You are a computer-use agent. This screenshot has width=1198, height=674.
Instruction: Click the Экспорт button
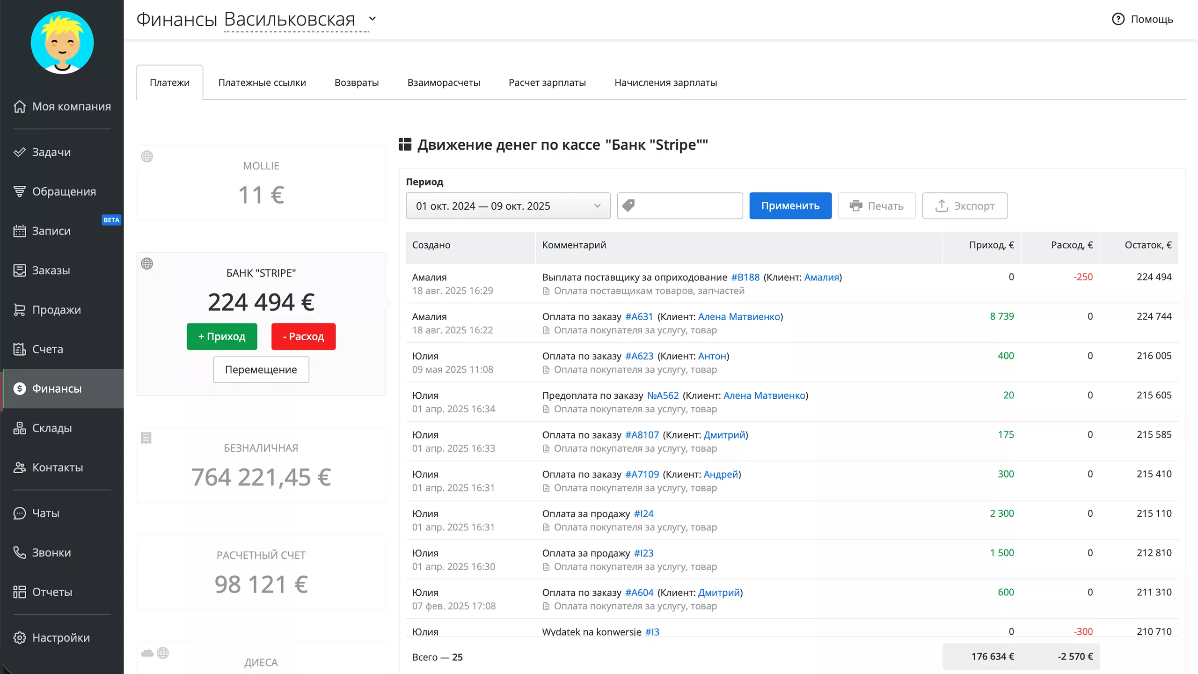tap(964, 206)
